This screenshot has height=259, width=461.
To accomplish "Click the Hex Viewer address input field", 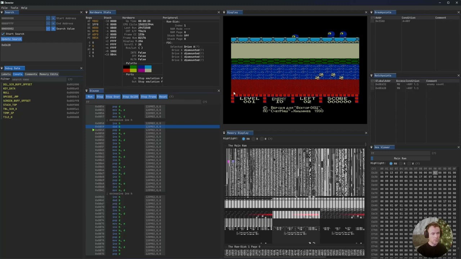I will [401, 153].
